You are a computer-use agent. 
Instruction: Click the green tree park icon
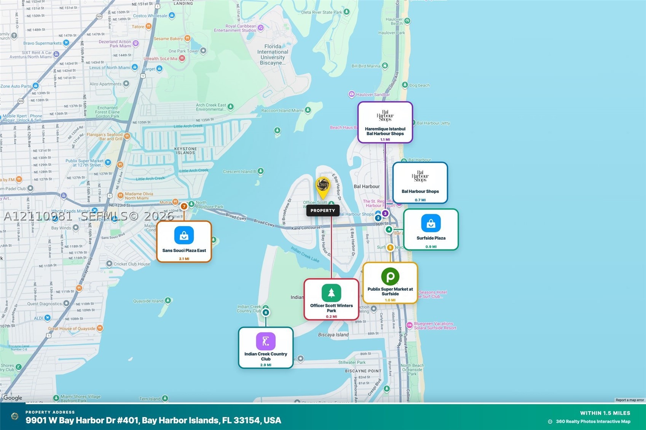click(331, 293)
